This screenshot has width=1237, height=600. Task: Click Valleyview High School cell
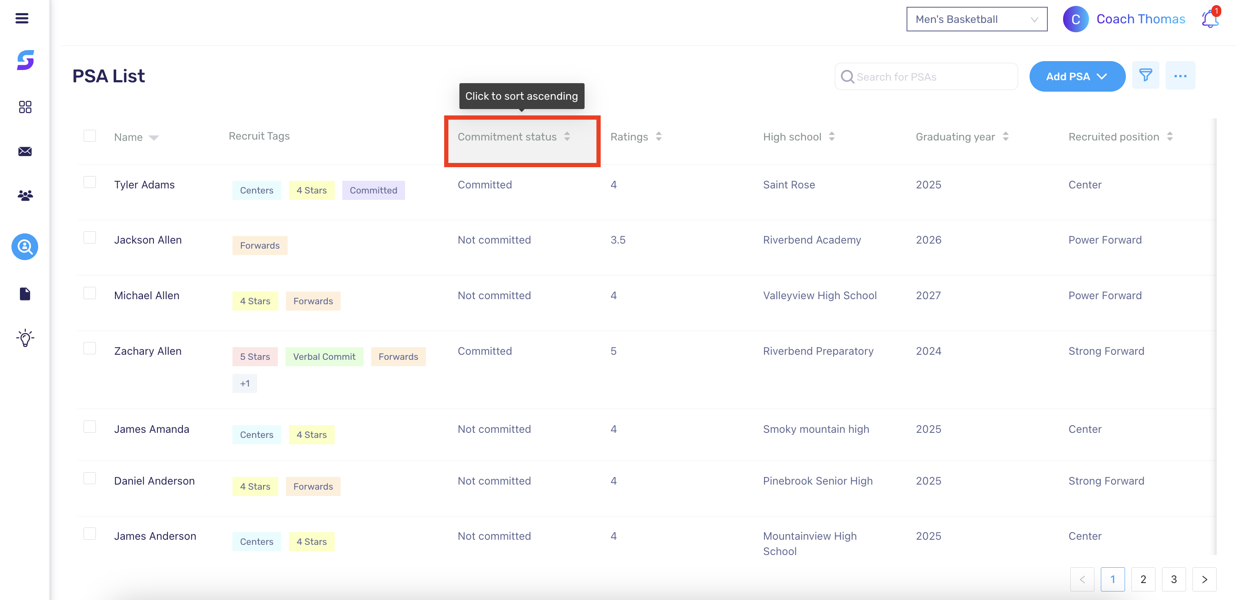(x=820, y=295)
